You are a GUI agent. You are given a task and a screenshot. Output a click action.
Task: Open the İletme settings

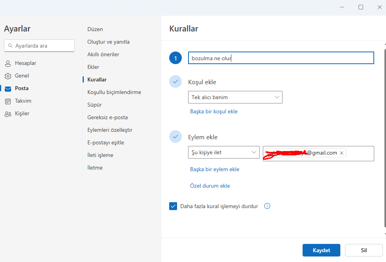pyautogui.click(x=95, y=168)
